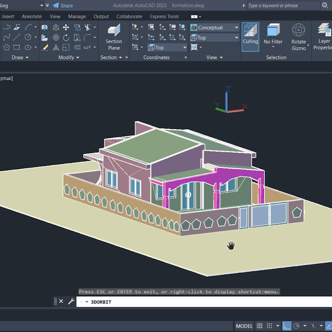
Task: Expand the Top view dropdown in View panel
Action: (214, 38)
